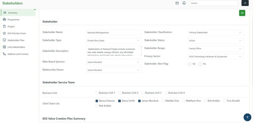Click the Address and Contact phone icon
The image size is (253, 123).
[4, 54]
